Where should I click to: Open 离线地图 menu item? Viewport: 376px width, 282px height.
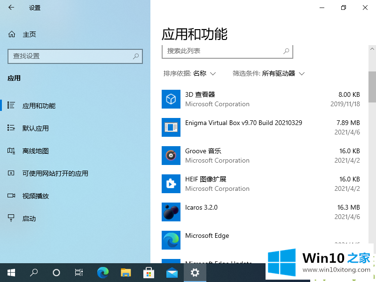[36, 151]
